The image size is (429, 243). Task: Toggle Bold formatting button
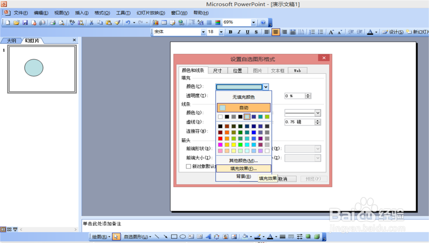click(230, 32)
